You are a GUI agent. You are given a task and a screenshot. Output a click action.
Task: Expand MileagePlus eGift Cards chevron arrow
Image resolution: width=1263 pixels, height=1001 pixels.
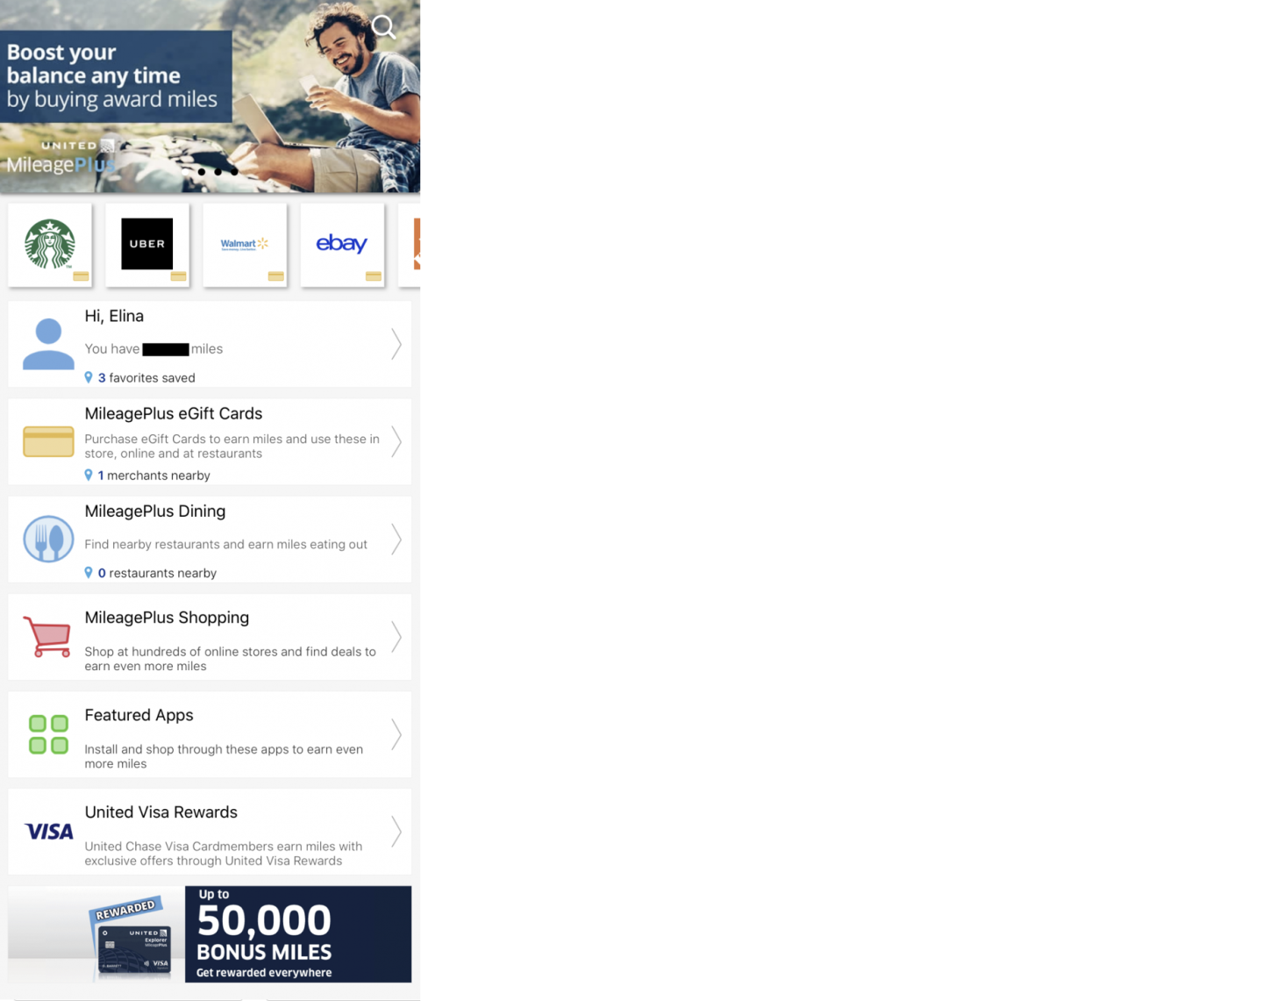click(x=396, y=441)
